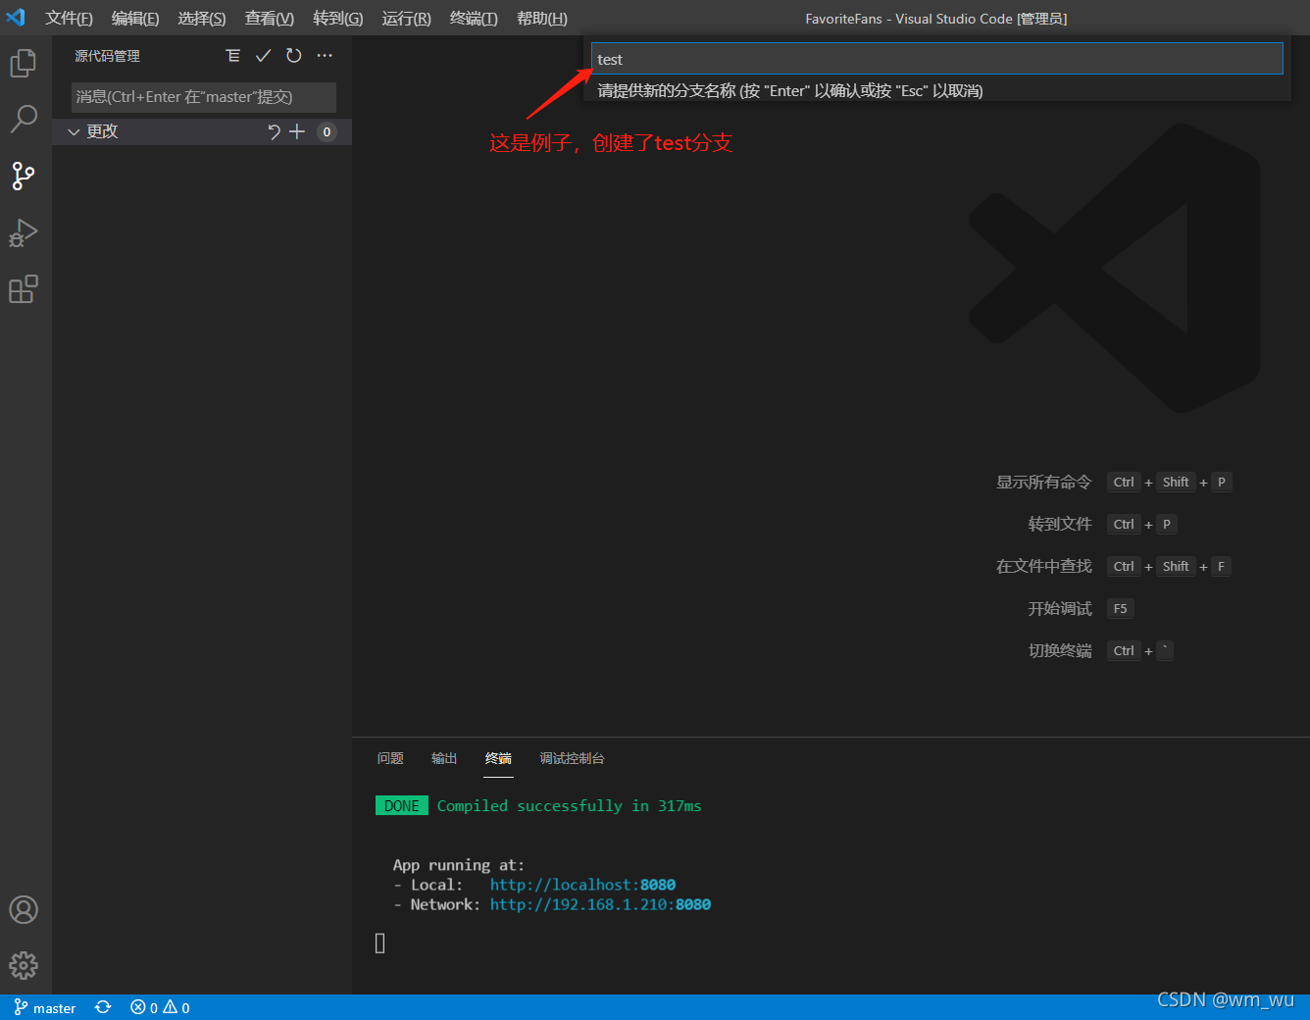Click the commit message input box
1310x1020 pixels.
point(204,97)
